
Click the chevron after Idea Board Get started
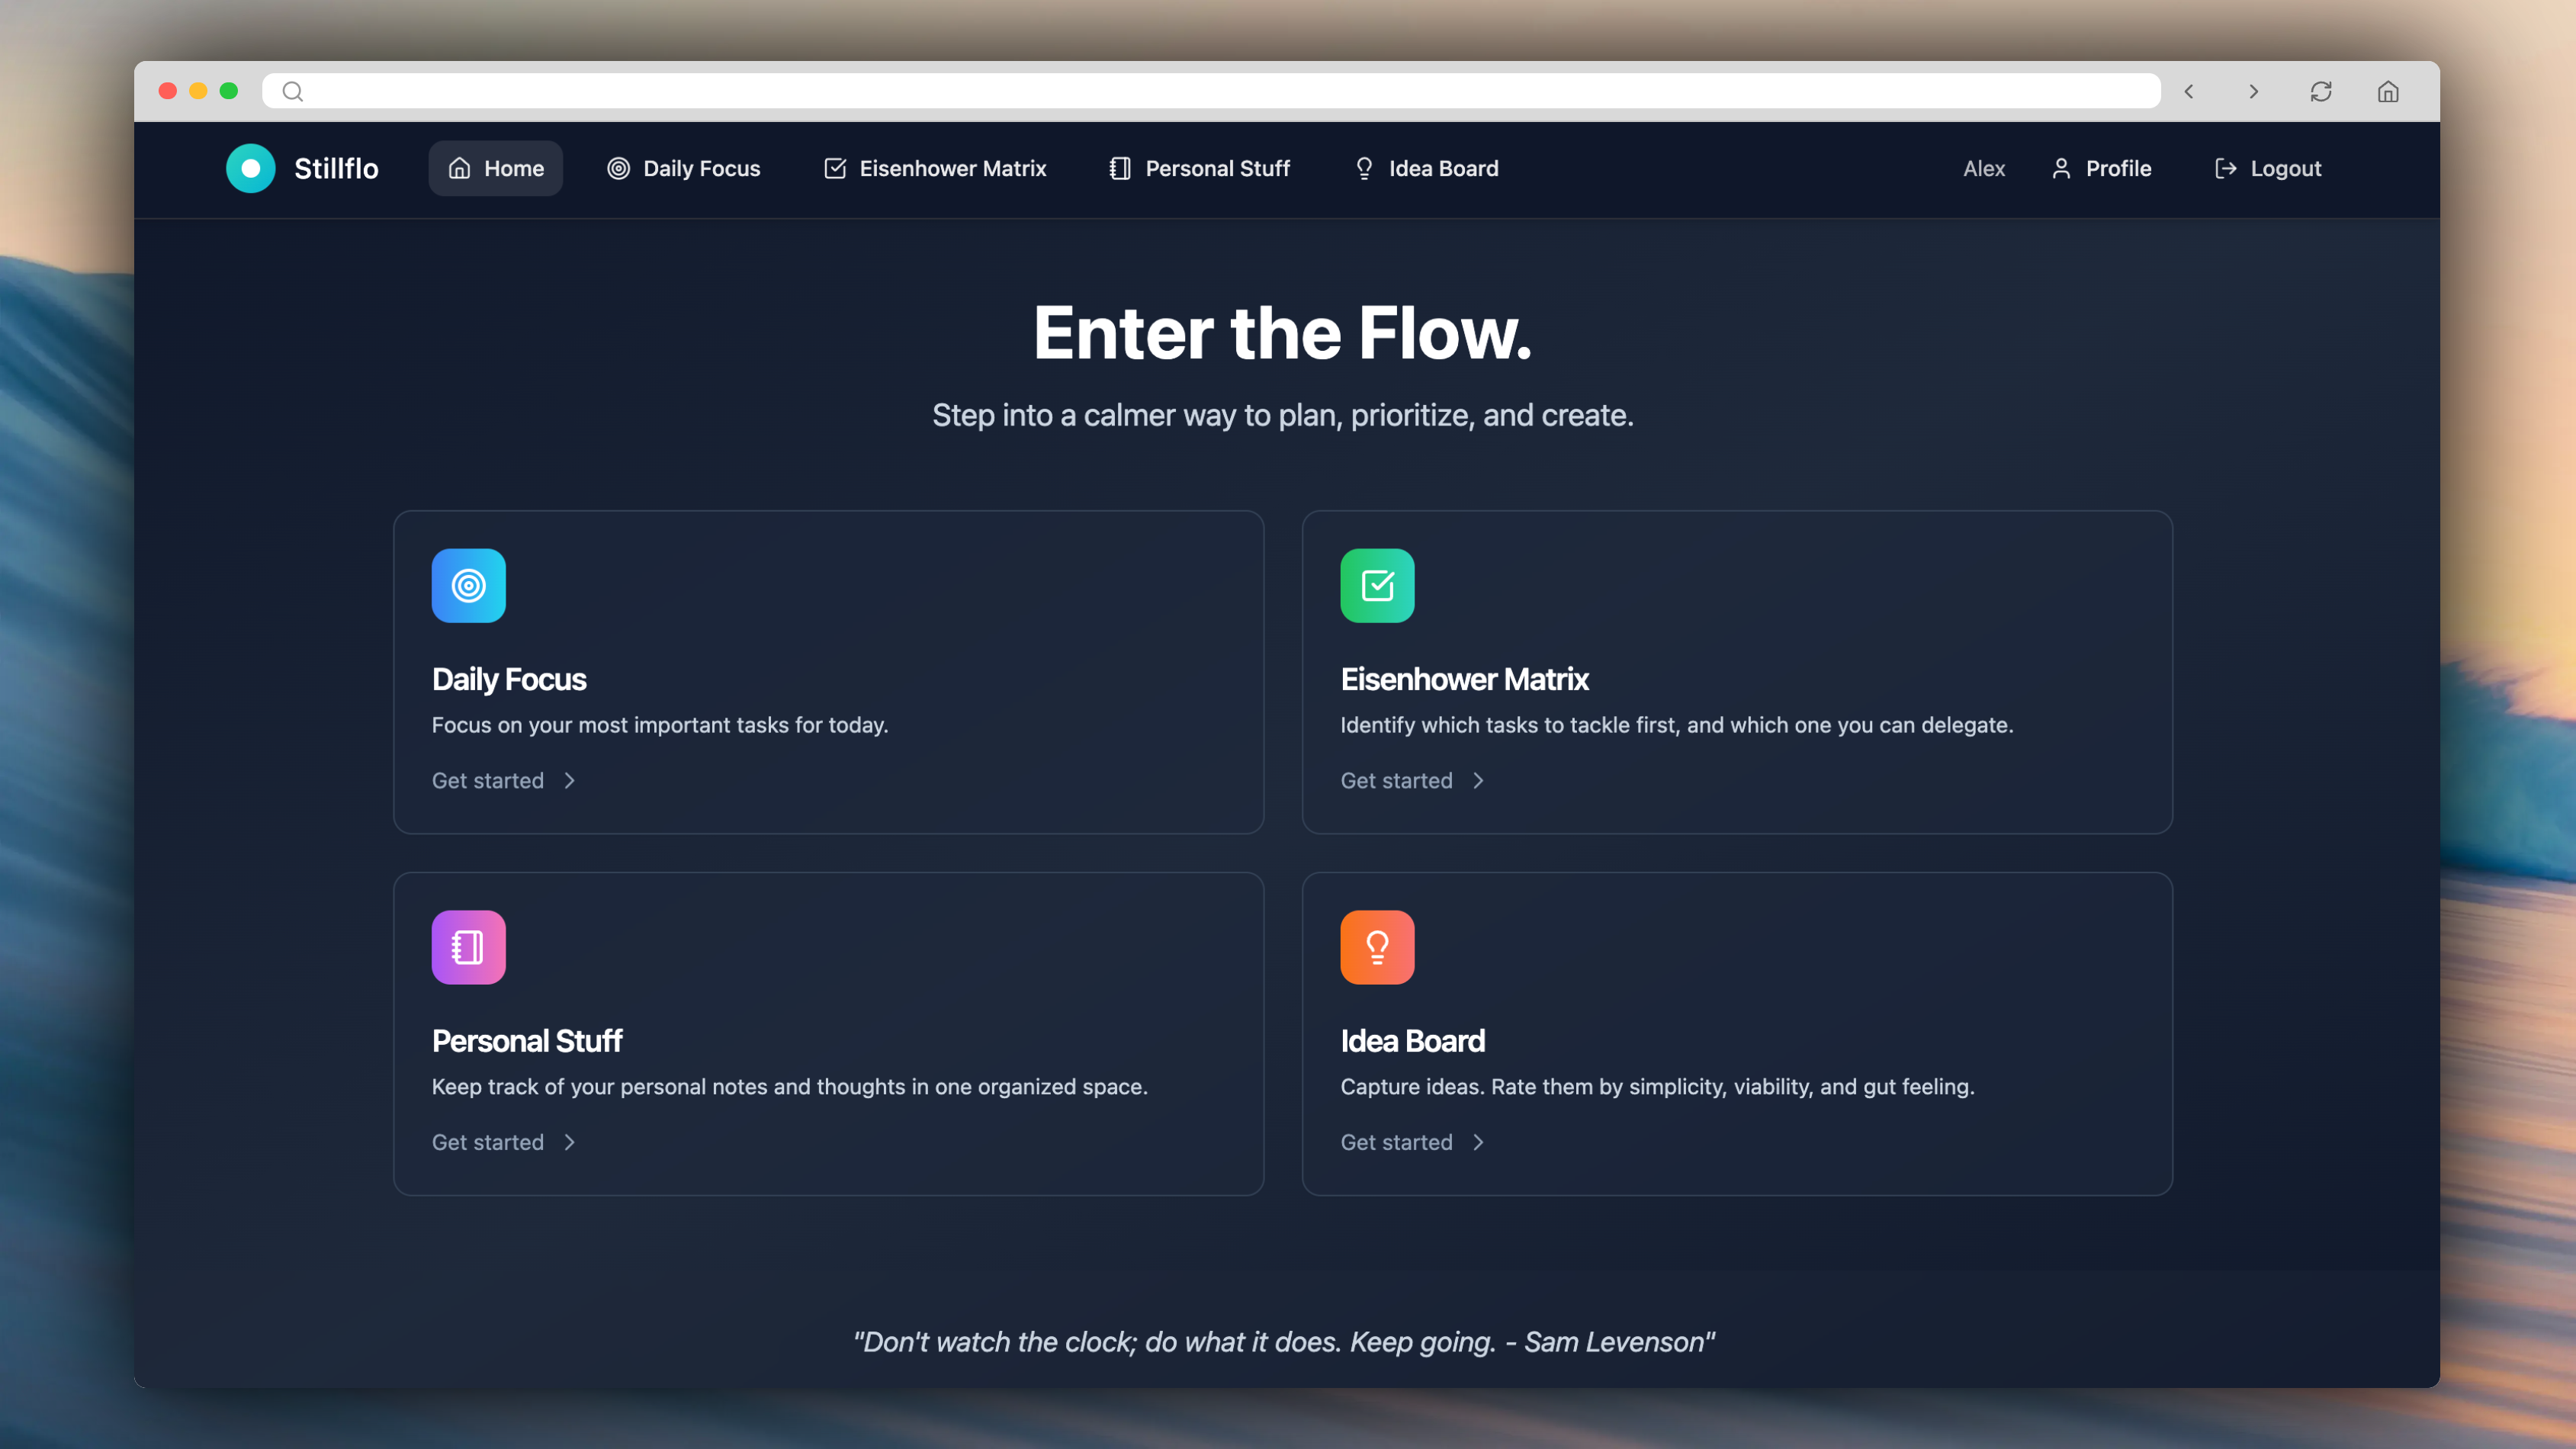(1478, 1142)
